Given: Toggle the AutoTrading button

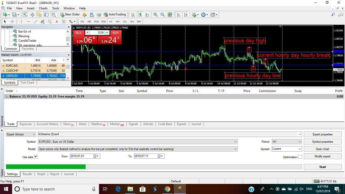Looking at the screenshot, I should [x=114, y=15].
